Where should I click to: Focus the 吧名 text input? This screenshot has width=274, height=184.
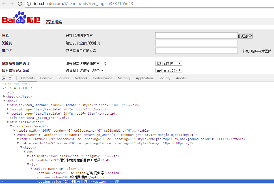pos(197,35)
